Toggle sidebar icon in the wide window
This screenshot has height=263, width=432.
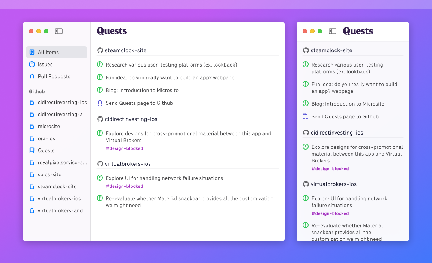pyautogui.click(x=58, y=31)
